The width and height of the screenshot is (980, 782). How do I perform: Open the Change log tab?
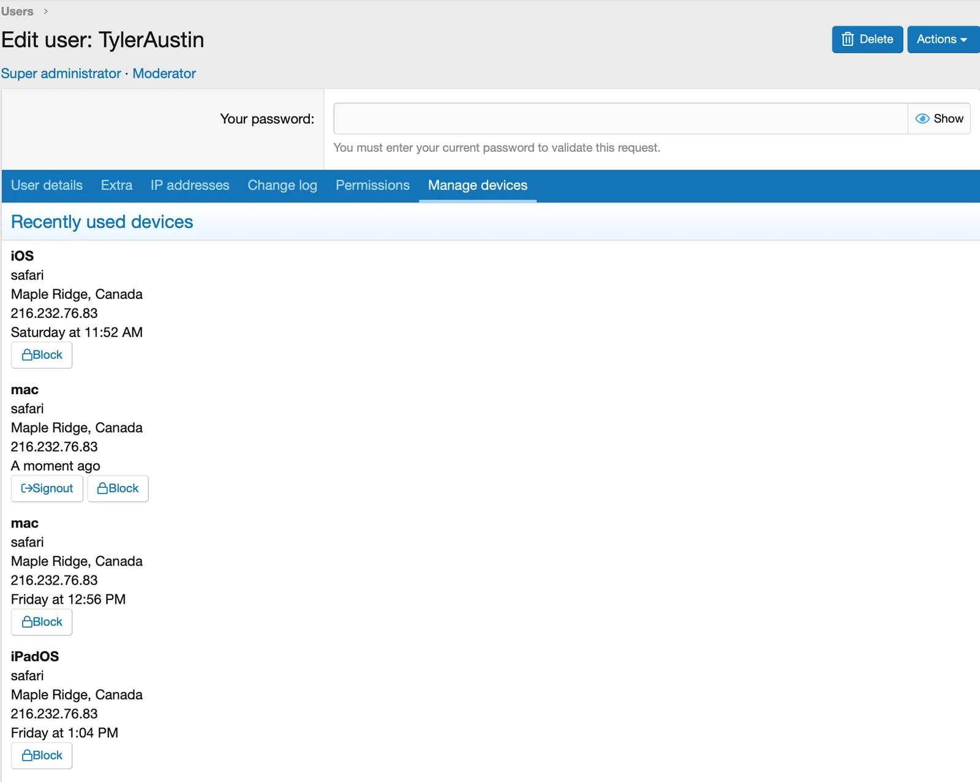[282, 185]
